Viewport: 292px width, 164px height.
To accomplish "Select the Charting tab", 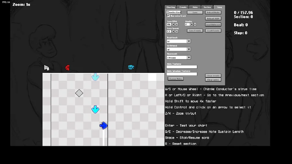I will tap(171, 7).
